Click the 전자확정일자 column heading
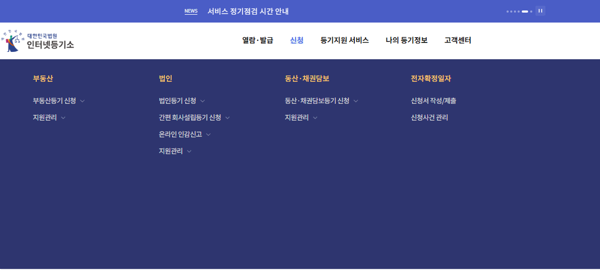The width and height of the screenshot is (600, 270). [x=431, y=79]
